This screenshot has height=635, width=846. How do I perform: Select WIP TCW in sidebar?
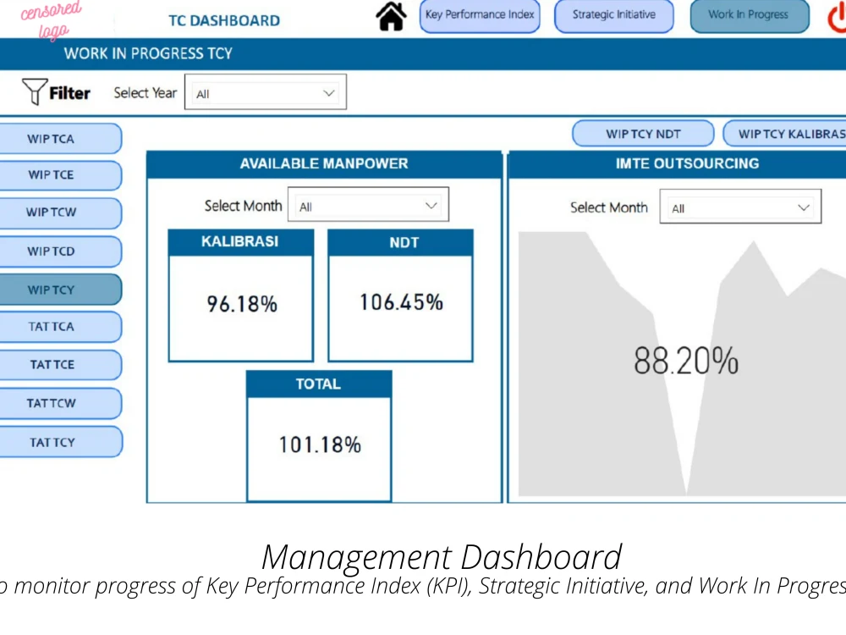point(60,213)
